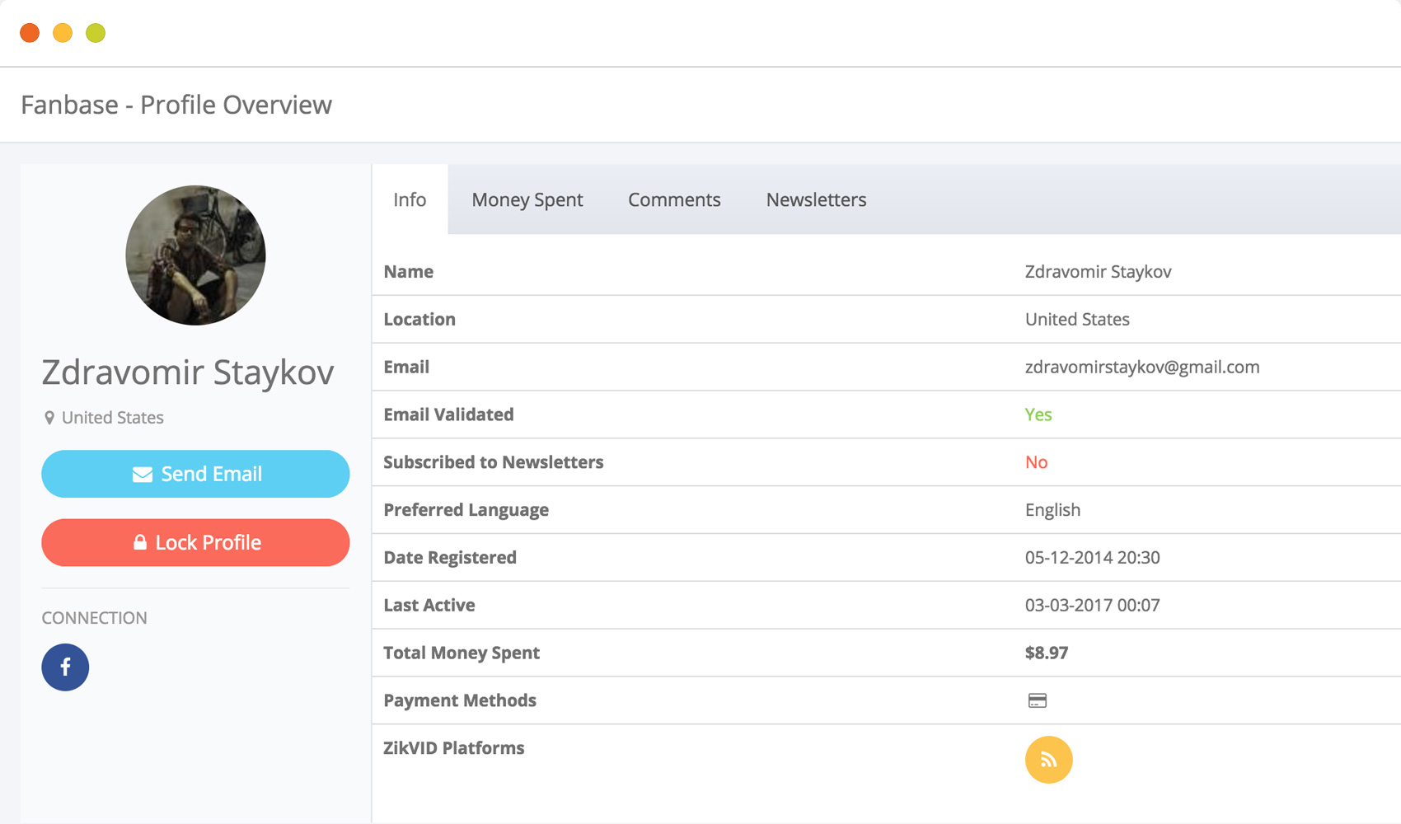
Task: Open the Comments tab
Action: (x=674, y=199)
